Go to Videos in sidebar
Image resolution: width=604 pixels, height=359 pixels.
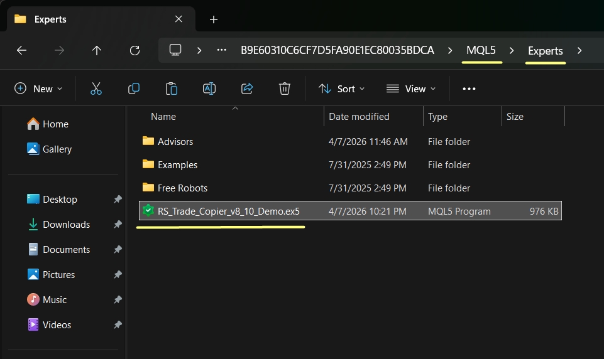49,324
